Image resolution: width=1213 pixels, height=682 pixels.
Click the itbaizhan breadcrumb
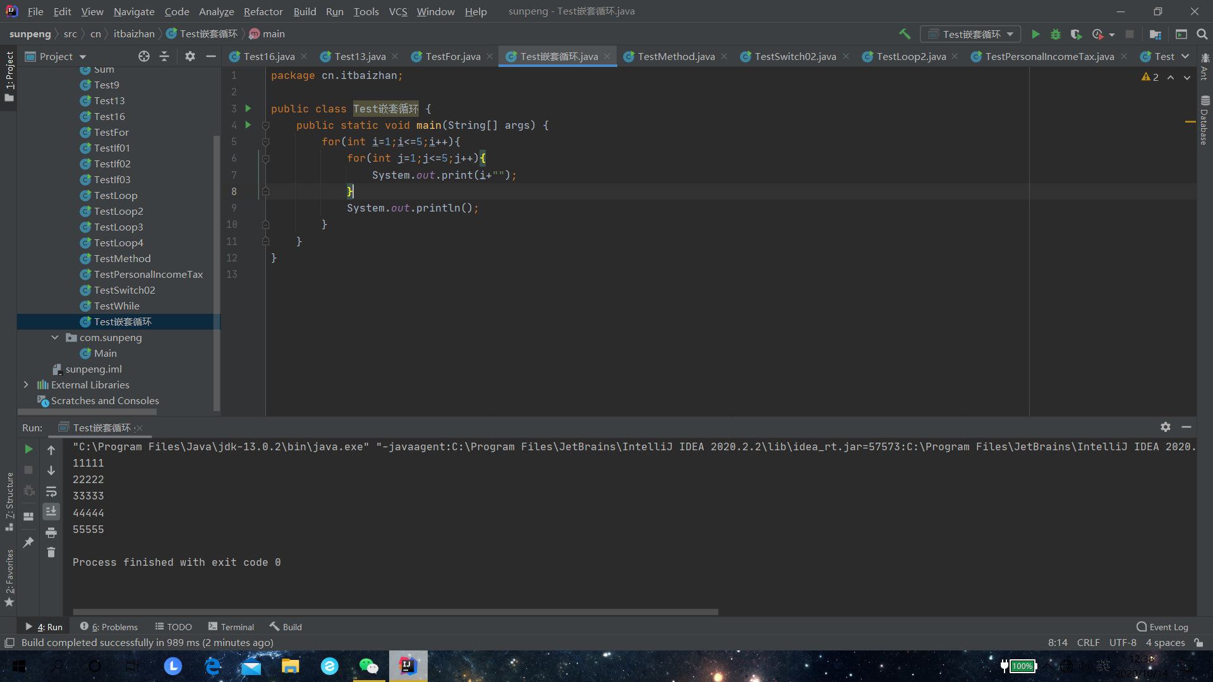(x=134, y=34)
